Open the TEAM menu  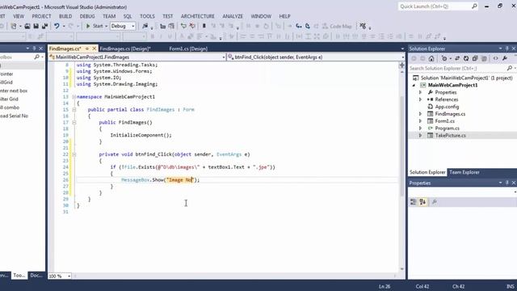[x=109, y=16]
